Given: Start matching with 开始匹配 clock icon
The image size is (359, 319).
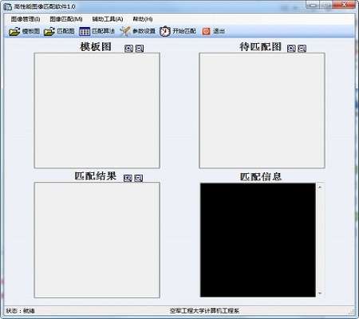Looking at the screenshot, I should (x=165, y=31).
